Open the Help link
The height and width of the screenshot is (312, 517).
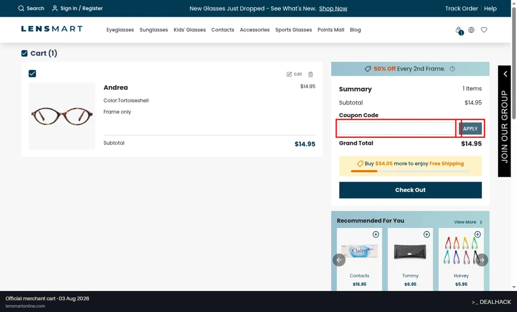coord(490,9)
